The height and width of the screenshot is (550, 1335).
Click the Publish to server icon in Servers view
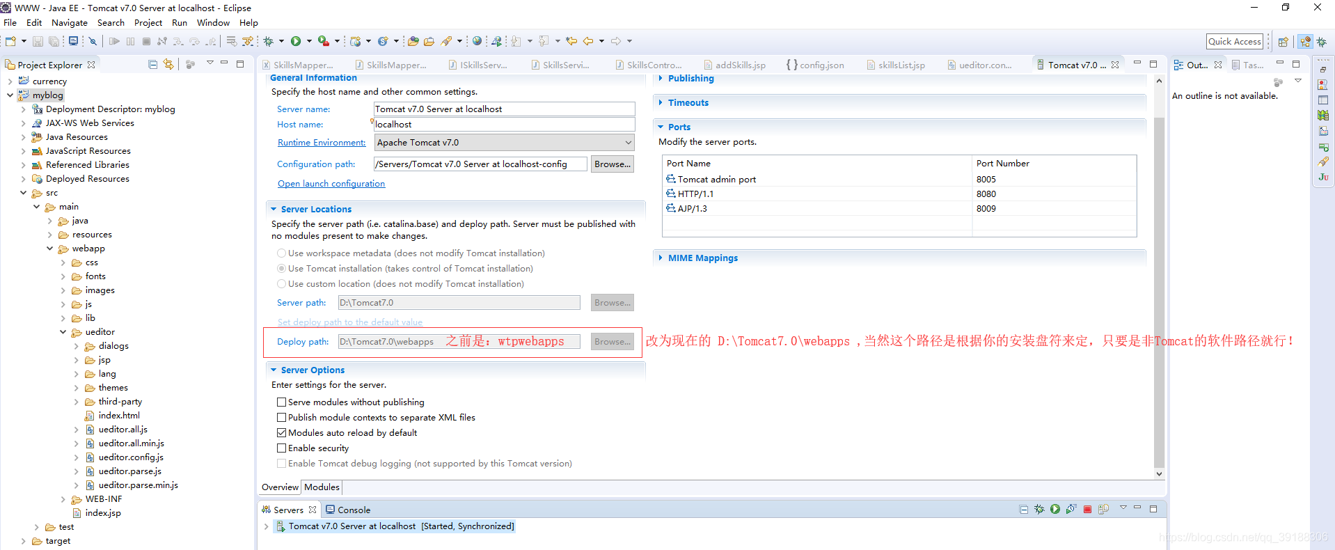tap(1103, 510)
